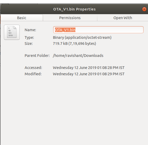Select the Binary (application/octet-stream) type text
The image size is (148, 145).
click(82, 37)
